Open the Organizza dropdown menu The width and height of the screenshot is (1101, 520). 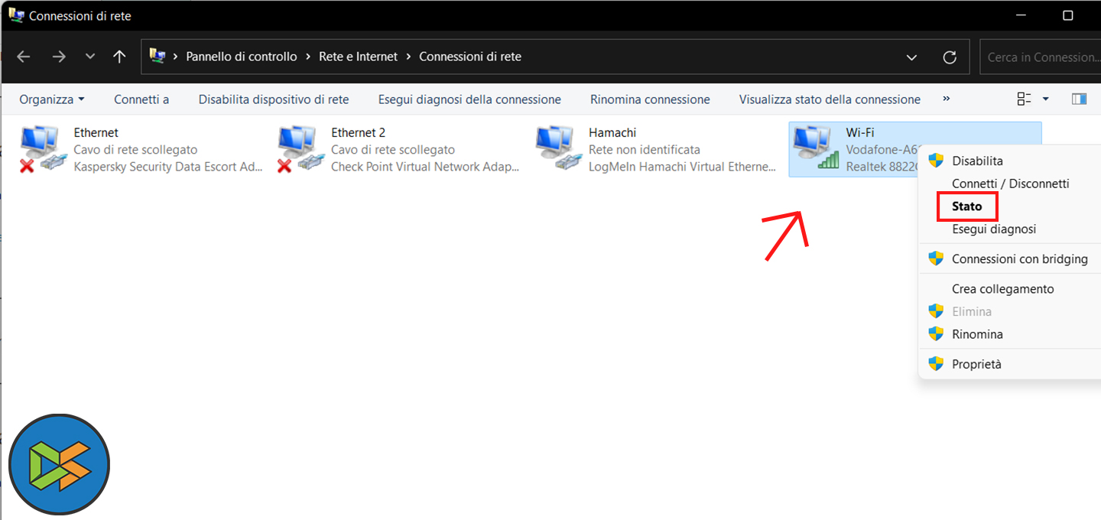(52, 99)
